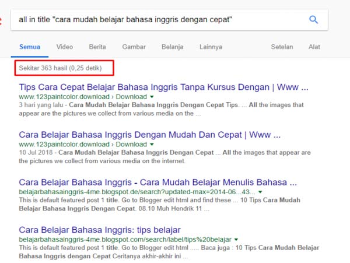
Task: Click first result's www.123paintcolor.download URL text
Action: (64, 97)
